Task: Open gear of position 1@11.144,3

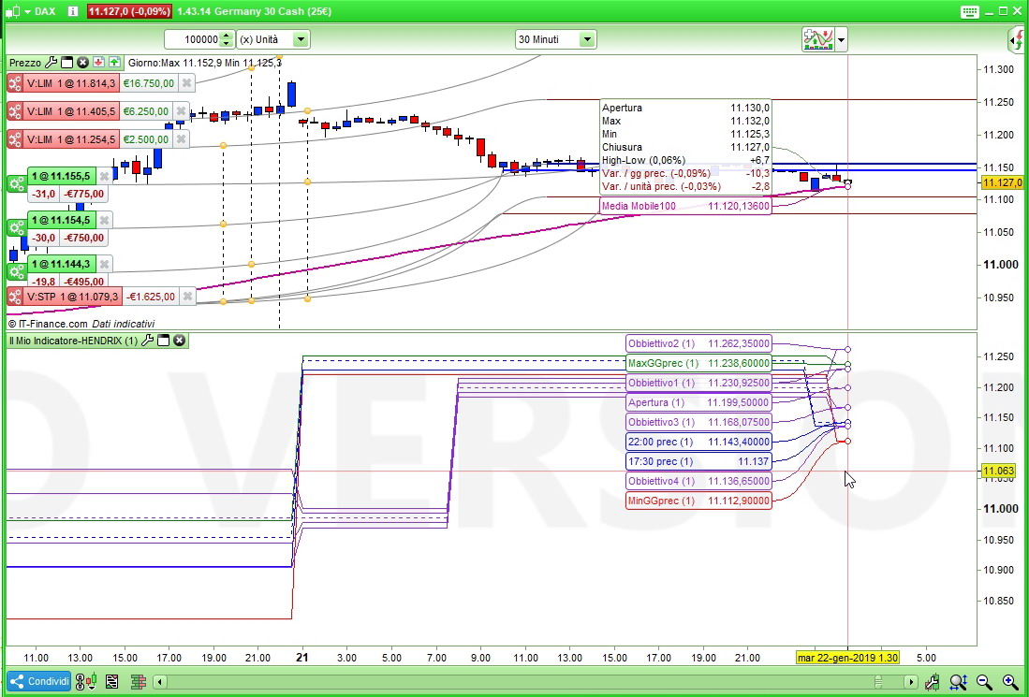Action: [17, 271]
